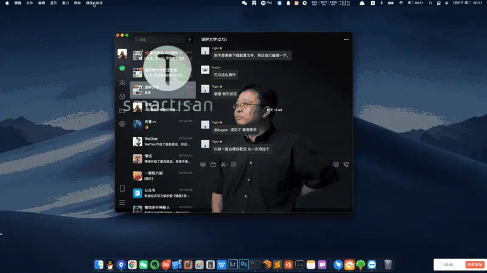This screenshot has height=273, width=487.
Task: Open the three-line menu at sidebar bottom
Action: click(122, 202)
